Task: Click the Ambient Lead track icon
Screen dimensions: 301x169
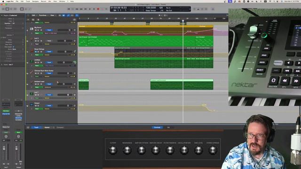Action: [32, 83]
